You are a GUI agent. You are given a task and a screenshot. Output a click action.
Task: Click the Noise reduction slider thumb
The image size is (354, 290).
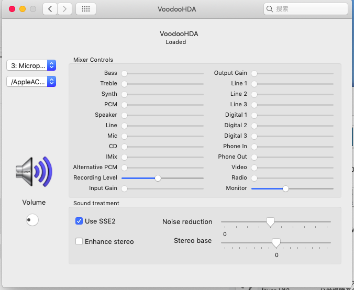pyautogui.click(x=270, y=222)
